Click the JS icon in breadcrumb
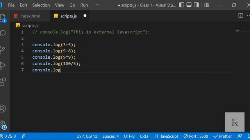Screen dimensions: 250x140 pos(18,25)
